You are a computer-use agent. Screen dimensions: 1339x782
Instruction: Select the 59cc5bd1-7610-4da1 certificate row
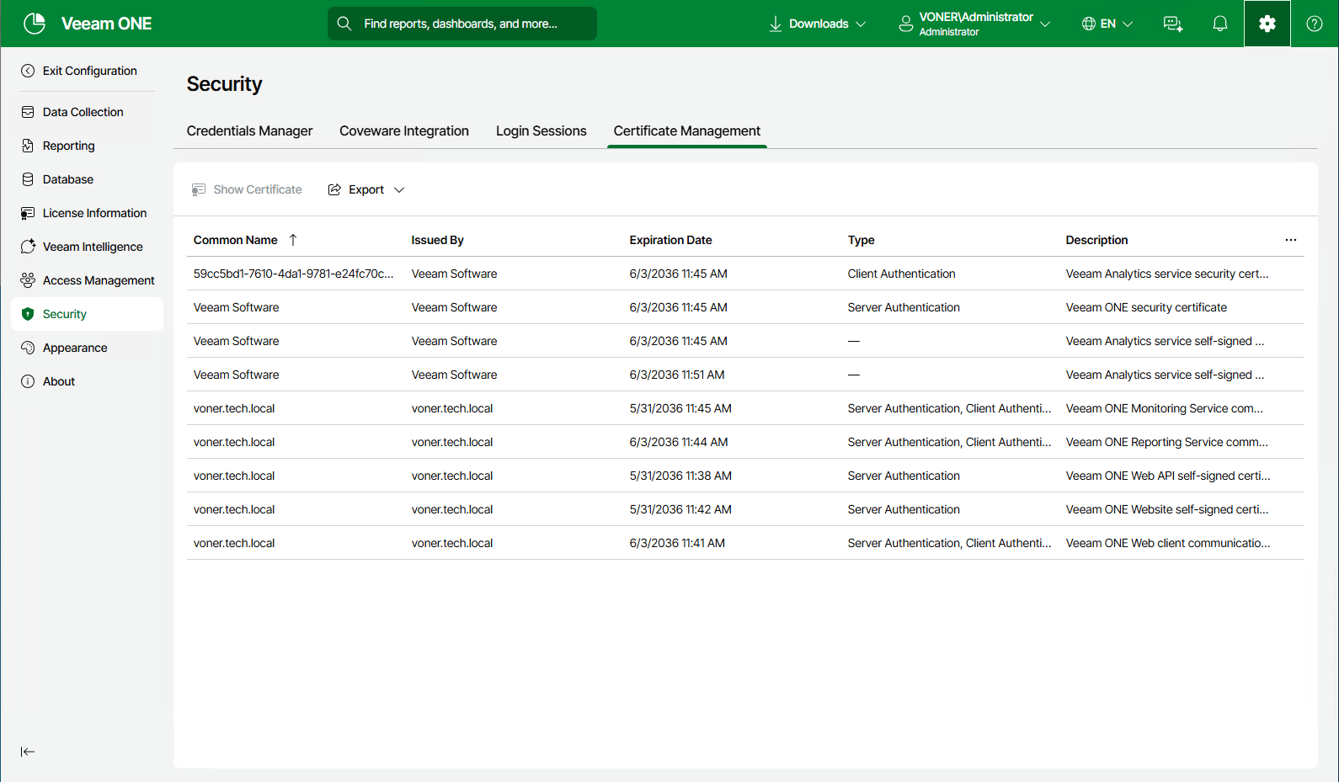coord(745,274)
